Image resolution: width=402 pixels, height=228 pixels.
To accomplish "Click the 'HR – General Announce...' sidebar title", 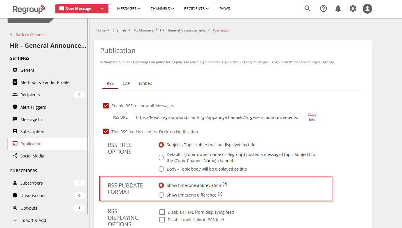I will (x=48, y=45).
